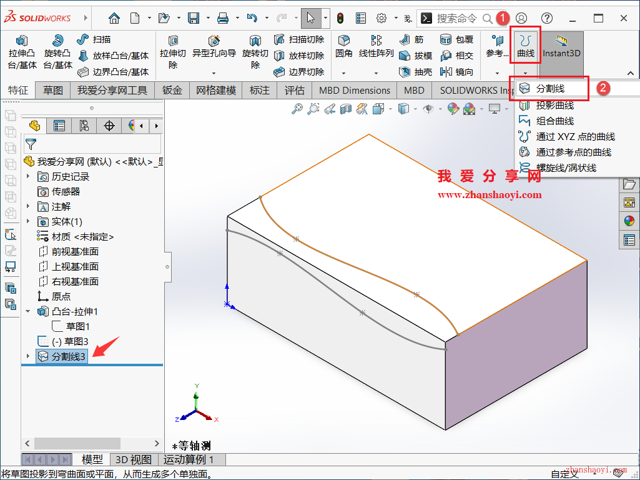The width and height of the screenshot is (640, 480).
Task: Open the DimXpertManager crosshair tab
Action: point(109,126)
